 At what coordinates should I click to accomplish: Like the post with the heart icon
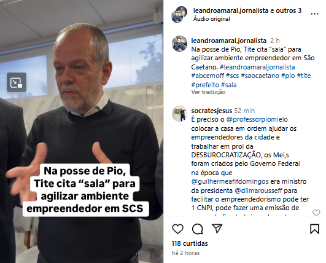[178, 229]
